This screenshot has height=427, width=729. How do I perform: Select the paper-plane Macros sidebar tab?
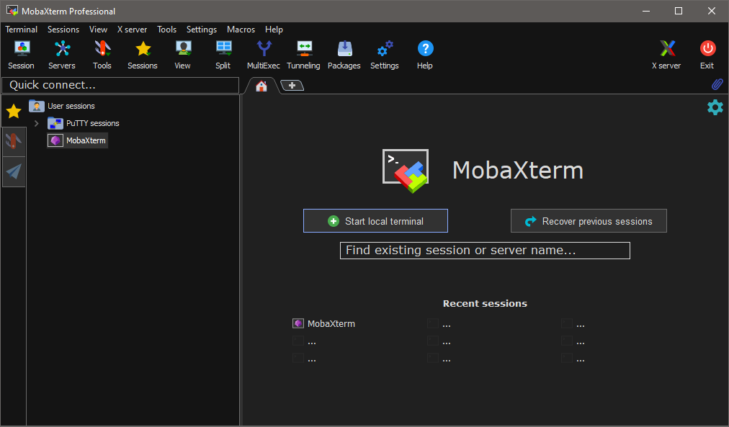pyautogui.click(x=14, y=171)
